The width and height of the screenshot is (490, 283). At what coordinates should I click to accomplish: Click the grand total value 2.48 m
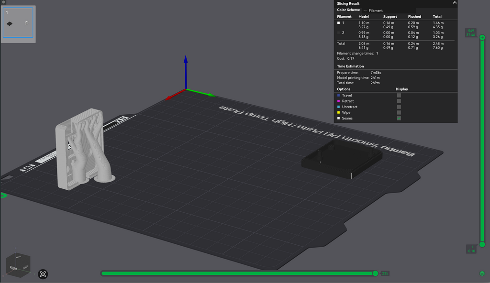438,44
